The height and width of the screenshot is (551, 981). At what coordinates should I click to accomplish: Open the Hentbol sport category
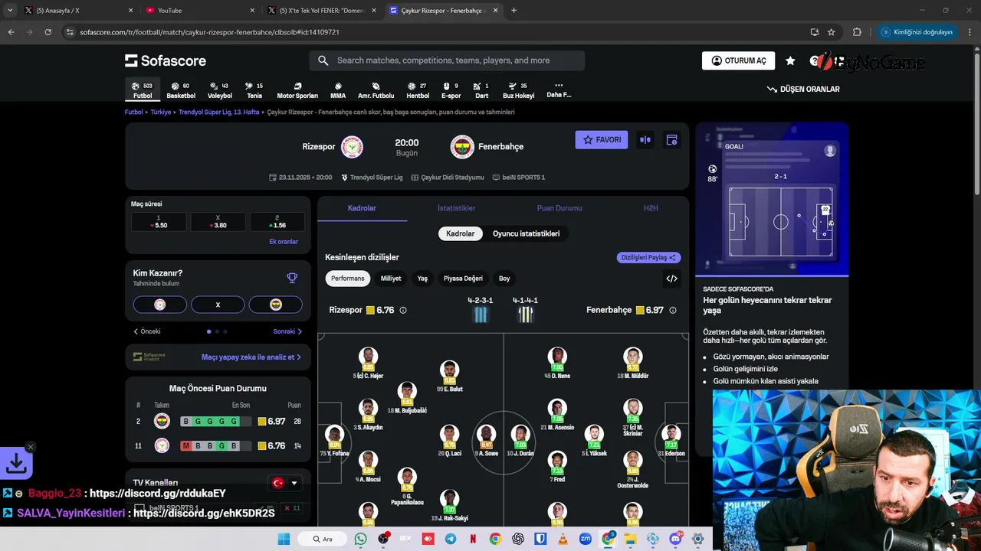click(418, 90)
